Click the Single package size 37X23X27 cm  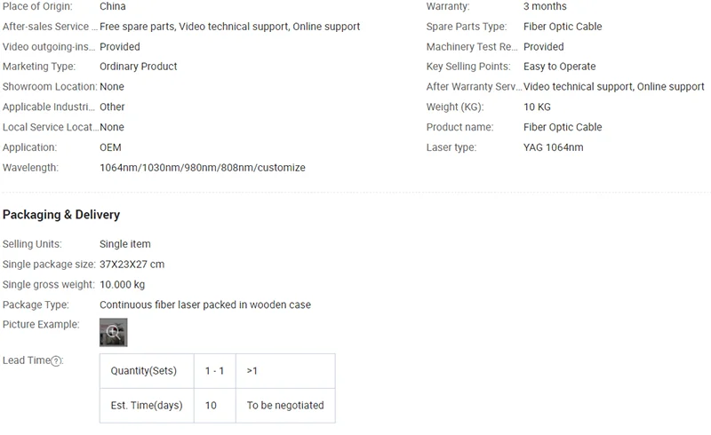click(x=132, y=265)
